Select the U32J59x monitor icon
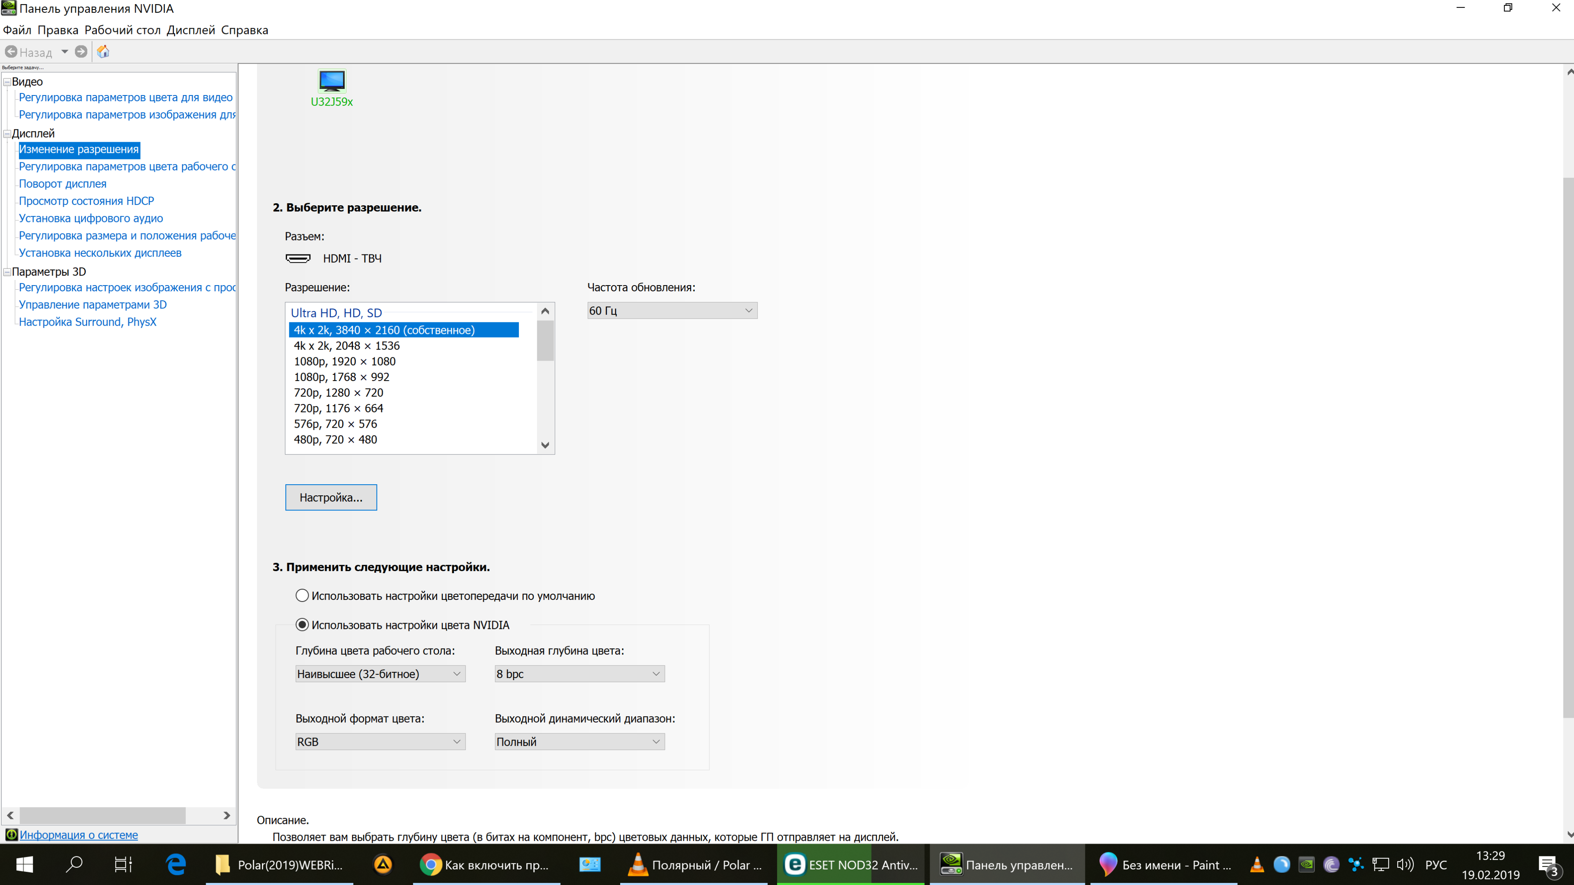 pyautogui.click(x=332, y=81)
